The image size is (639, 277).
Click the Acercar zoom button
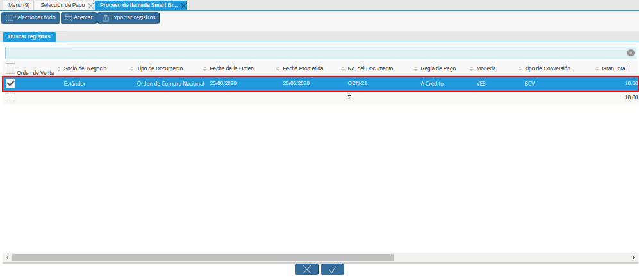[79, 18]
